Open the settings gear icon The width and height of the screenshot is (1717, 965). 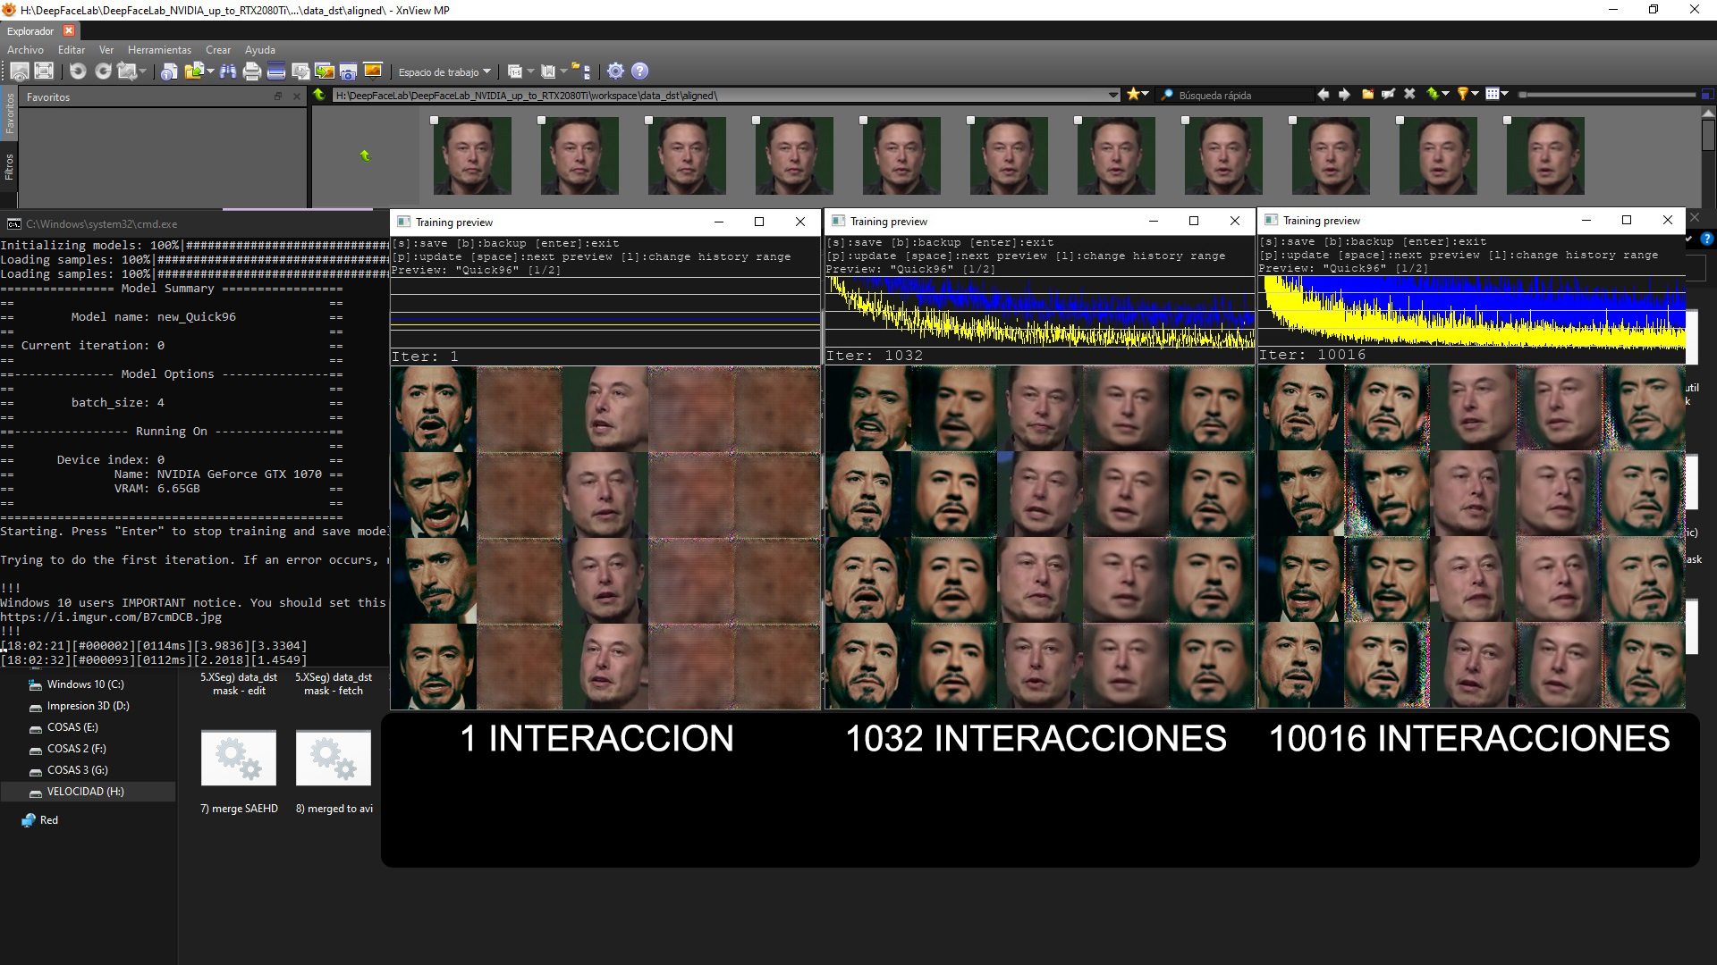pyautogui.click(x=615, y=71)
